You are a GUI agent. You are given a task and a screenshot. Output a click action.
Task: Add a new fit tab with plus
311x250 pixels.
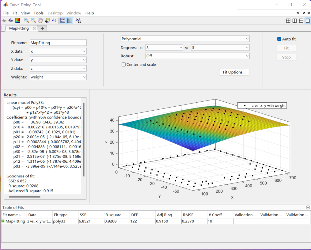tap(42, 28)
